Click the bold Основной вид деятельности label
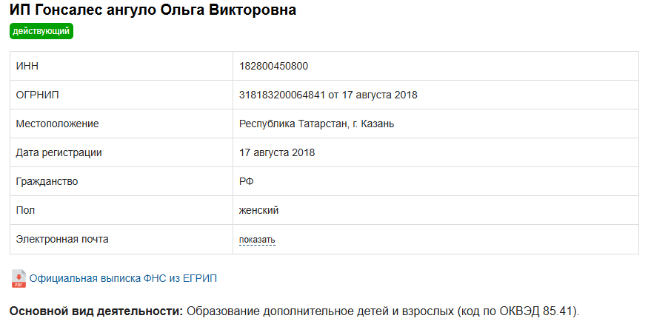Image resolution: width=648 pixels, height=324 pixels. click(x=96, y=310)
